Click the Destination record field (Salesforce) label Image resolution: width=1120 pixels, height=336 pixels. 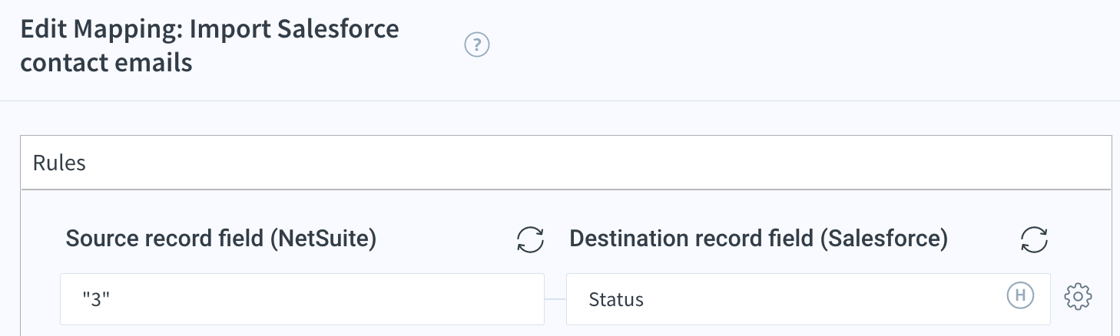759,239
